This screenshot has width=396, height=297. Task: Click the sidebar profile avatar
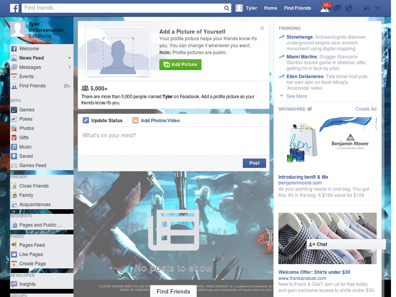click(18, 29)
